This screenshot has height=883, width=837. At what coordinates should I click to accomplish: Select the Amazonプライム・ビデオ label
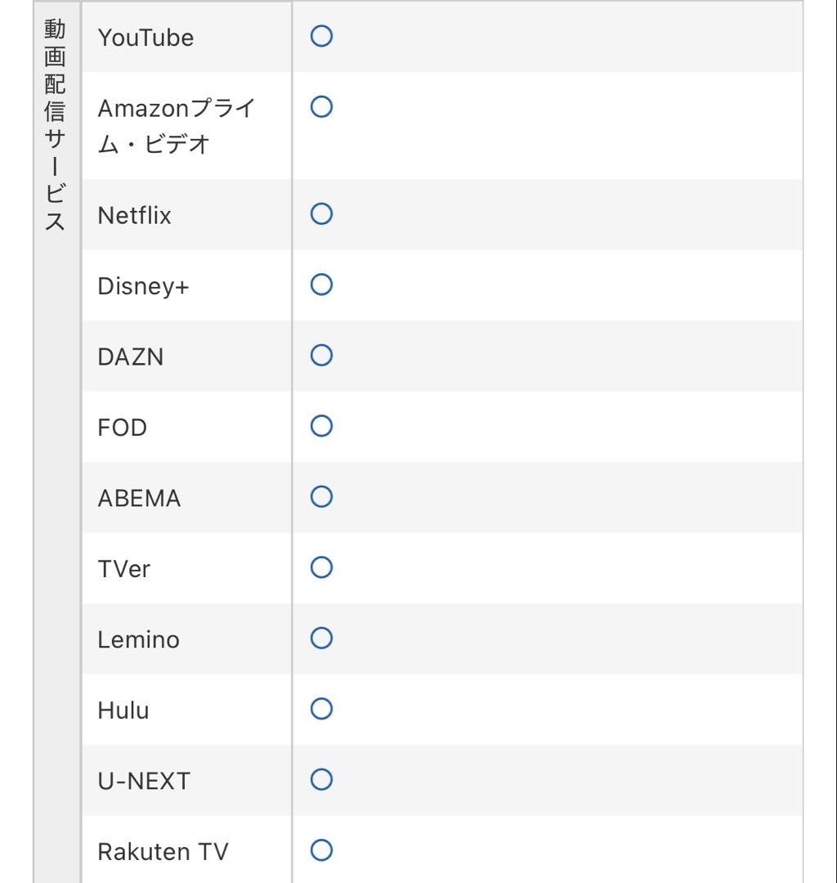[x=176, y=126]
